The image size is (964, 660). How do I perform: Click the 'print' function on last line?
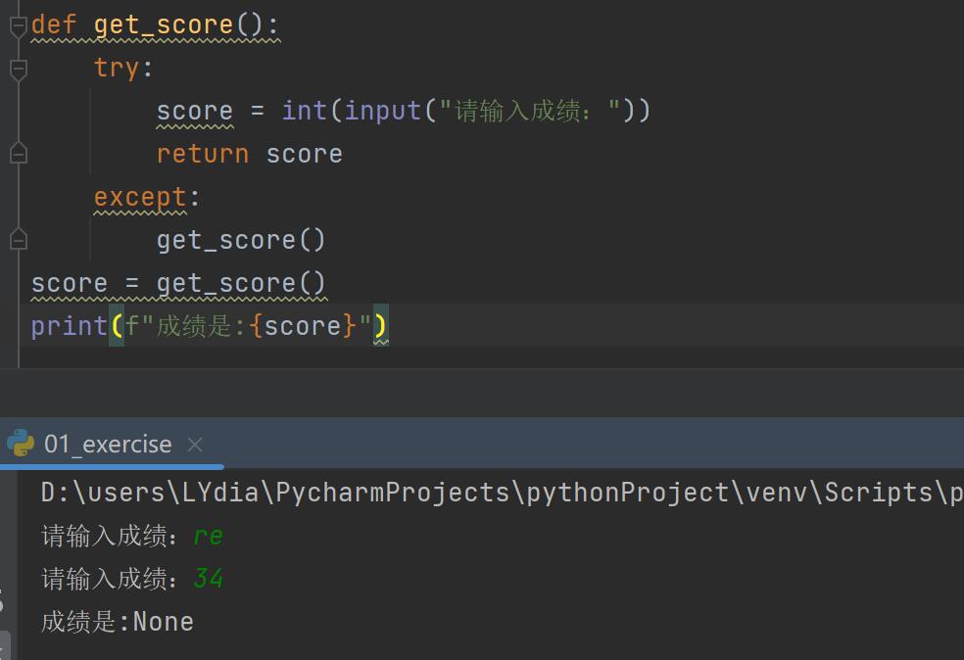click(69, 326)
